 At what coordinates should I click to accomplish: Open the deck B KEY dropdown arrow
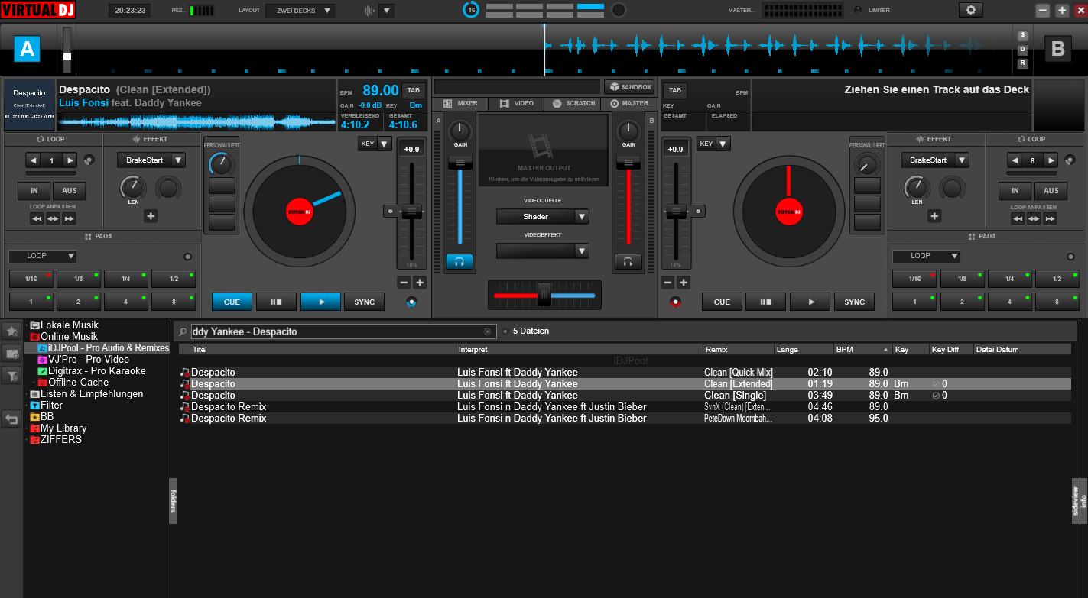(723, 144)
